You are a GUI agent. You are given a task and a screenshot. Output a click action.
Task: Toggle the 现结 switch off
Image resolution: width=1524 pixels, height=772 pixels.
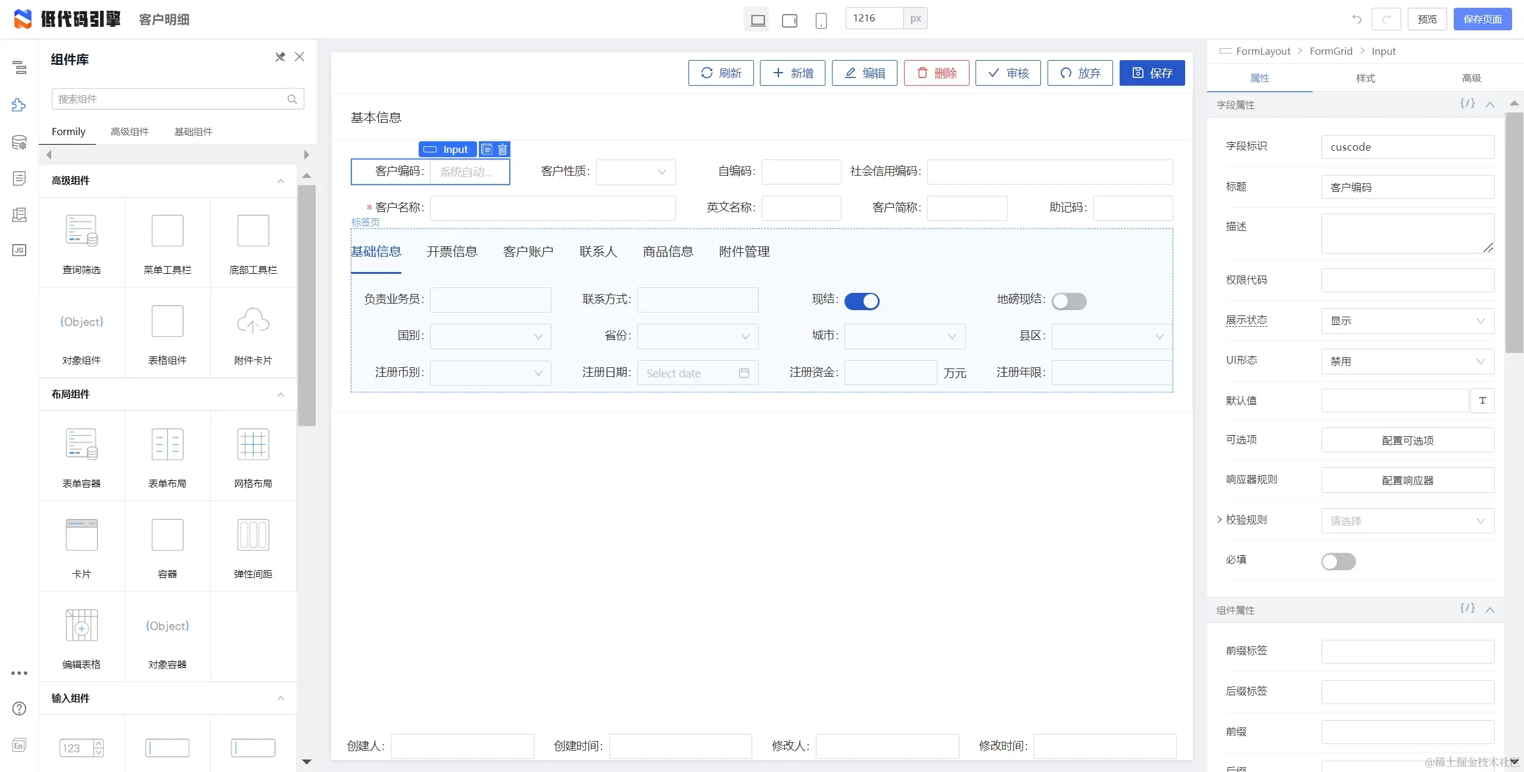coord(861,301)
